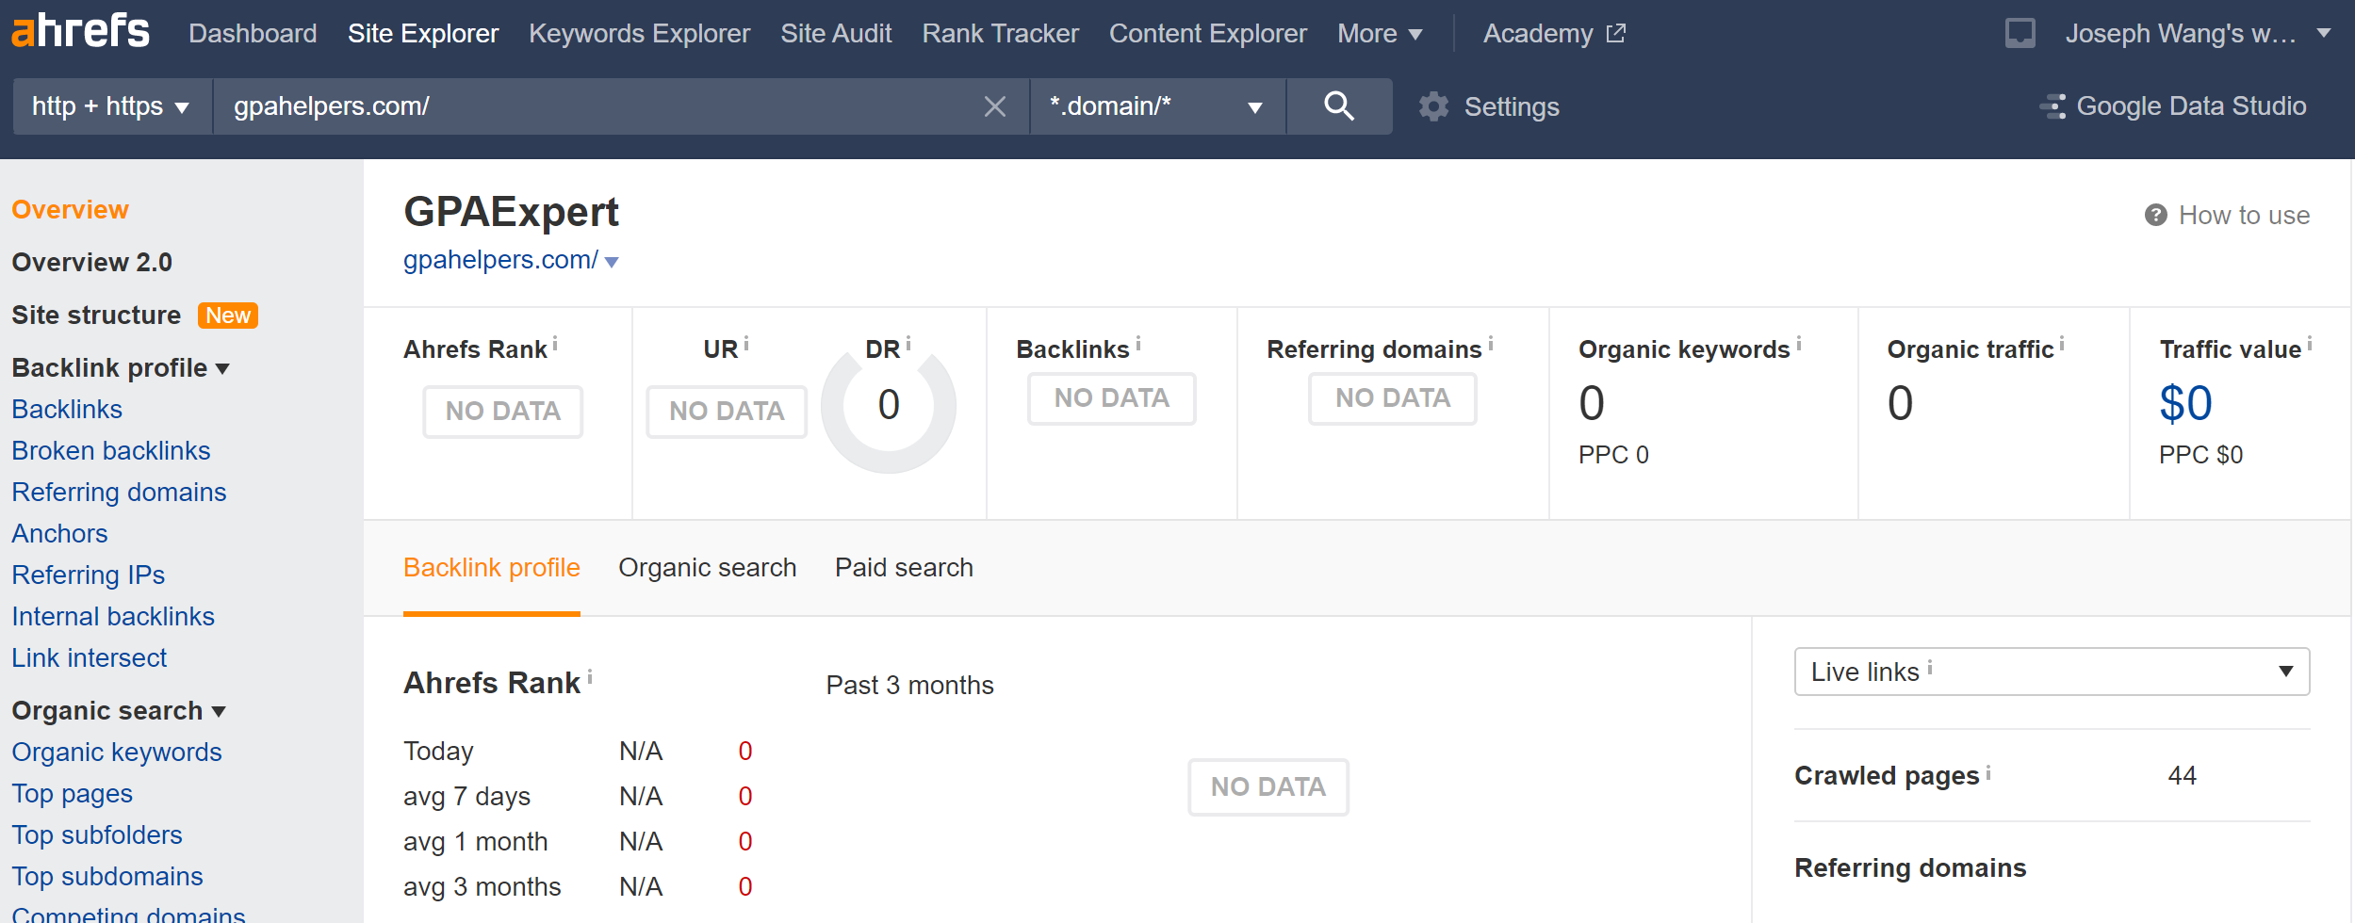This screenshot has height=923, width=2355.
Task: Click the Google Data Studio icon
Action: [x=2052, y=106]
